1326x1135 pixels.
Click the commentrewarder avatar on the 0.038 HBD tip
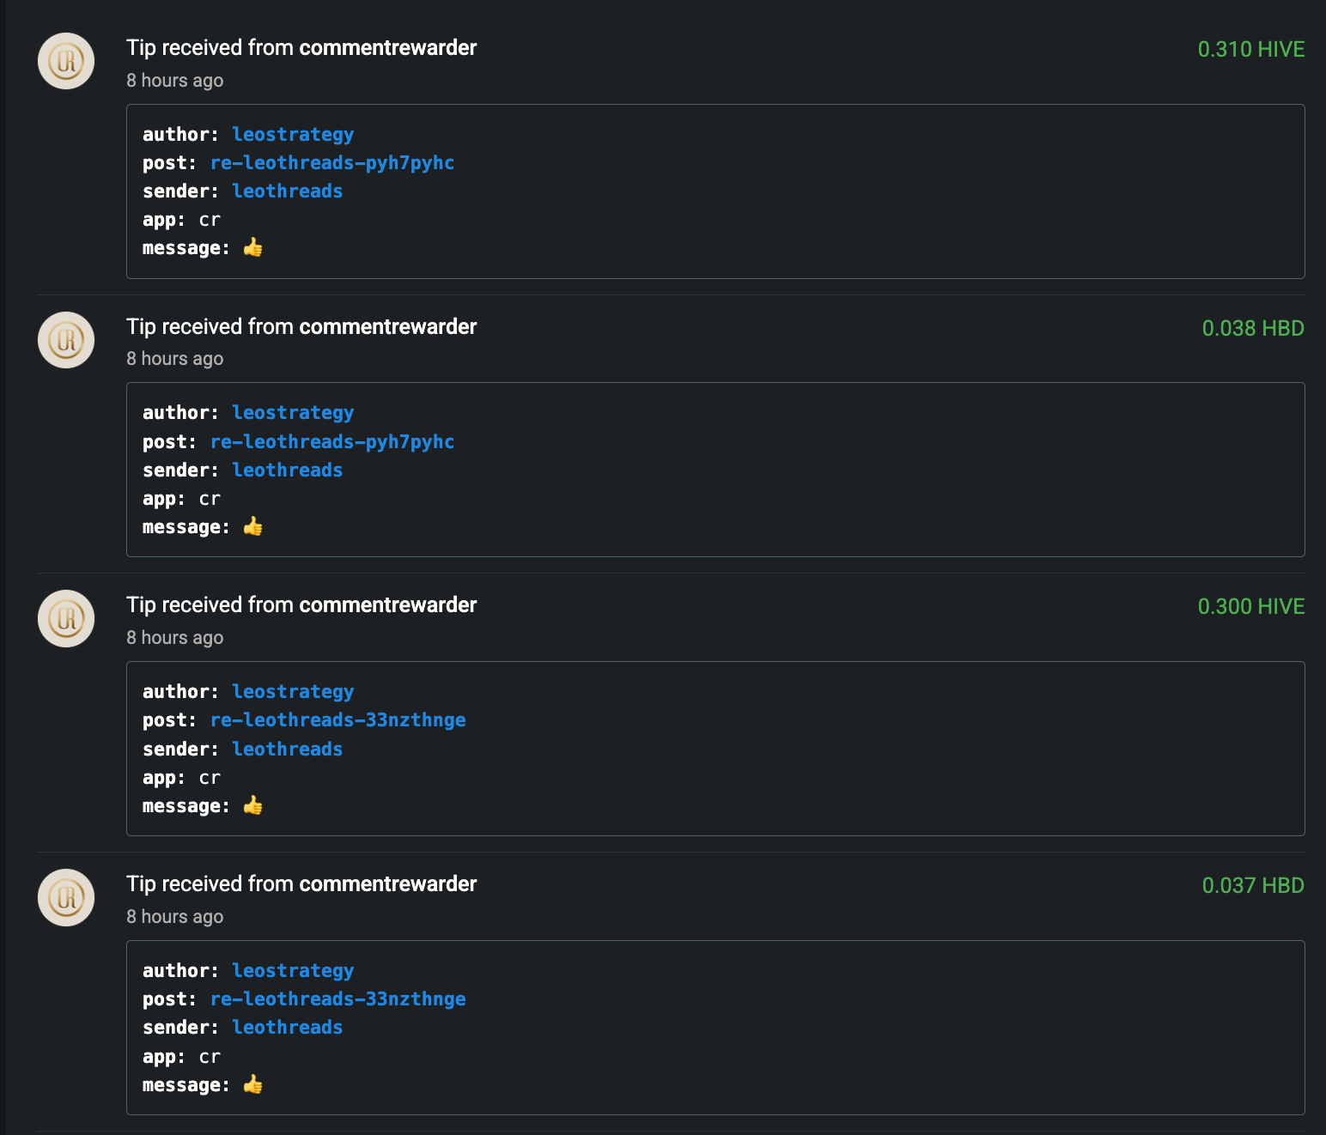tap(66, 340)
